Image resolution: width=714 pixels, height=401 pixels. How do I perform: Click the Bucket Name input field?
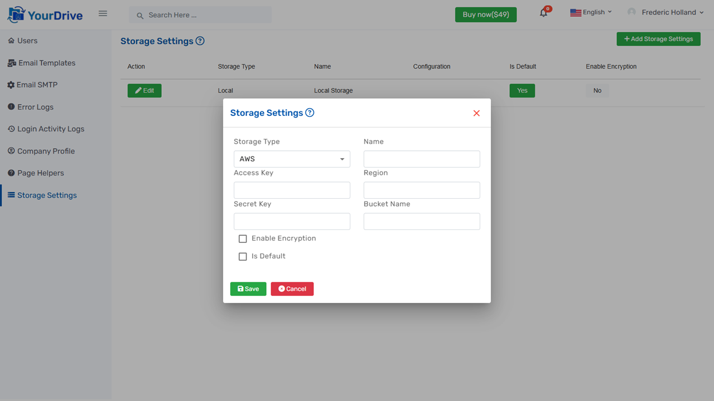[421, 221]
